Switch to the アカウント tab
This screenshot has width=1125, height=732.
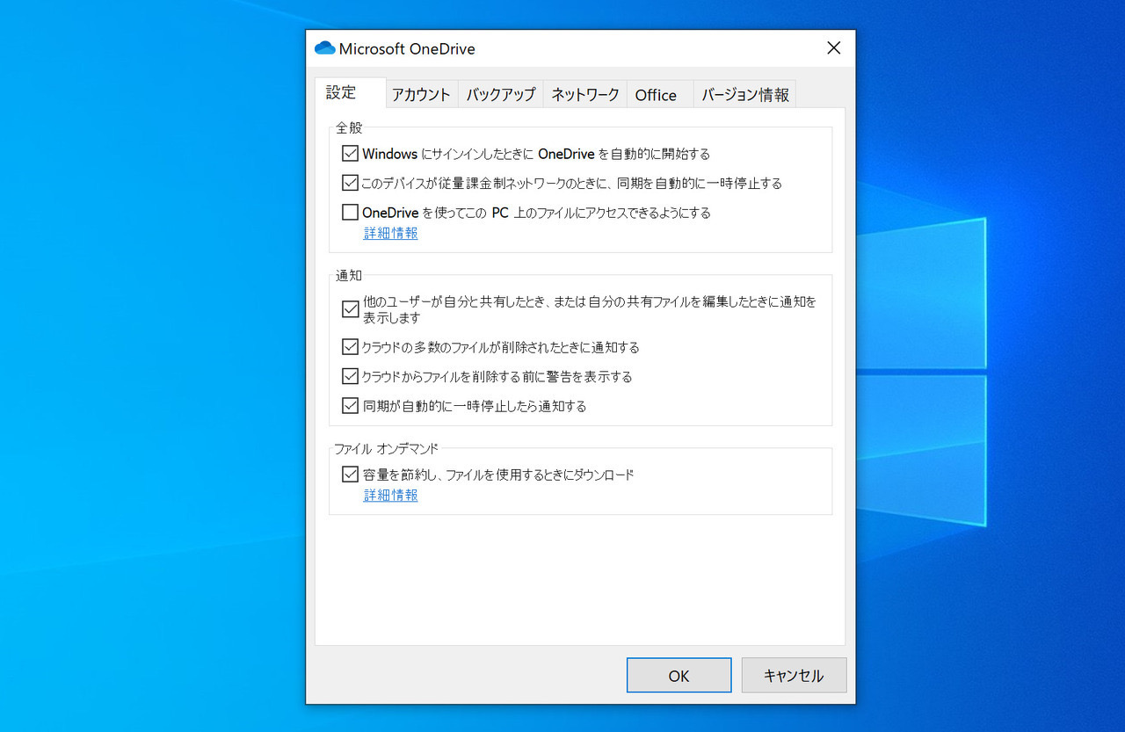(x=421, y=95)
